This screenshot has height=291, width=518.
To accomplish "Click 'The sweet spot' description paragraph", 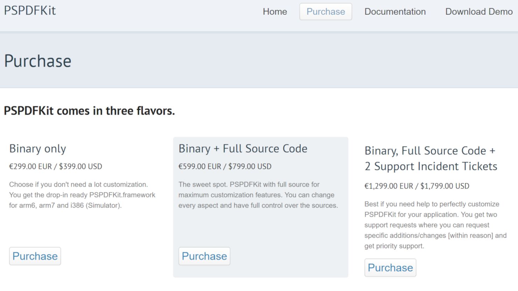I will (258, 195).
